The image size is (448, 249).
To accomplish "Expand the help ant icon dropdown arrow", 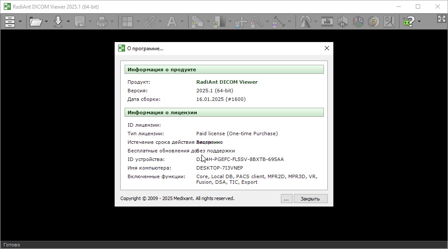I will (419, 21).
